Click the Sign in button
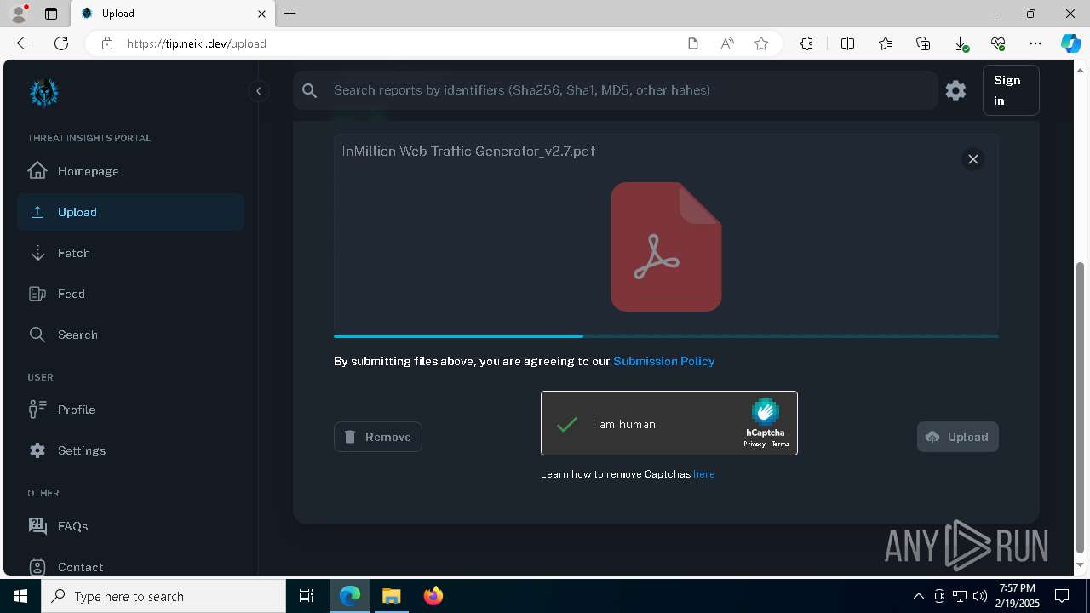1090x613 pixels. [x=1011, y=90]
